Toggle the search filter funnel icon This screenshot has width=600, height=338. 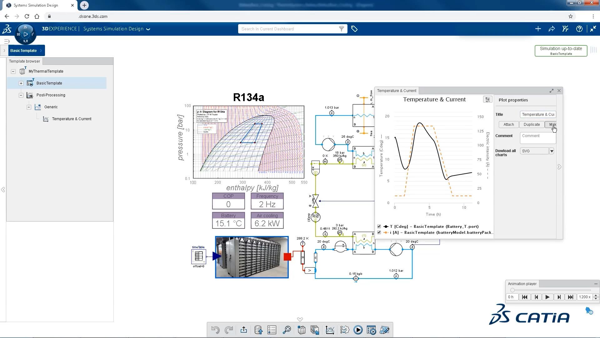tap(341, 28)
